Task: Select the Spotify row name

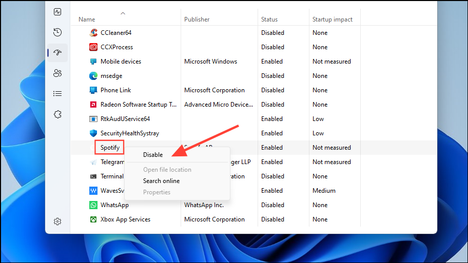Action: (x=110, y=148)
